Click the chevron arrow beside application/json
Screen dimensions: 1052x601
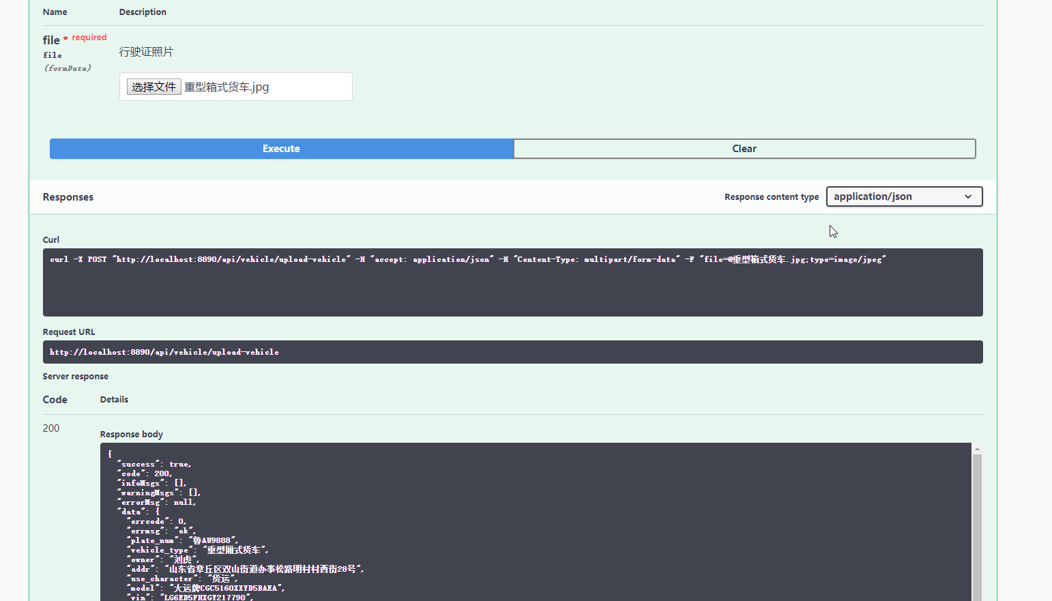click(968, 196)
